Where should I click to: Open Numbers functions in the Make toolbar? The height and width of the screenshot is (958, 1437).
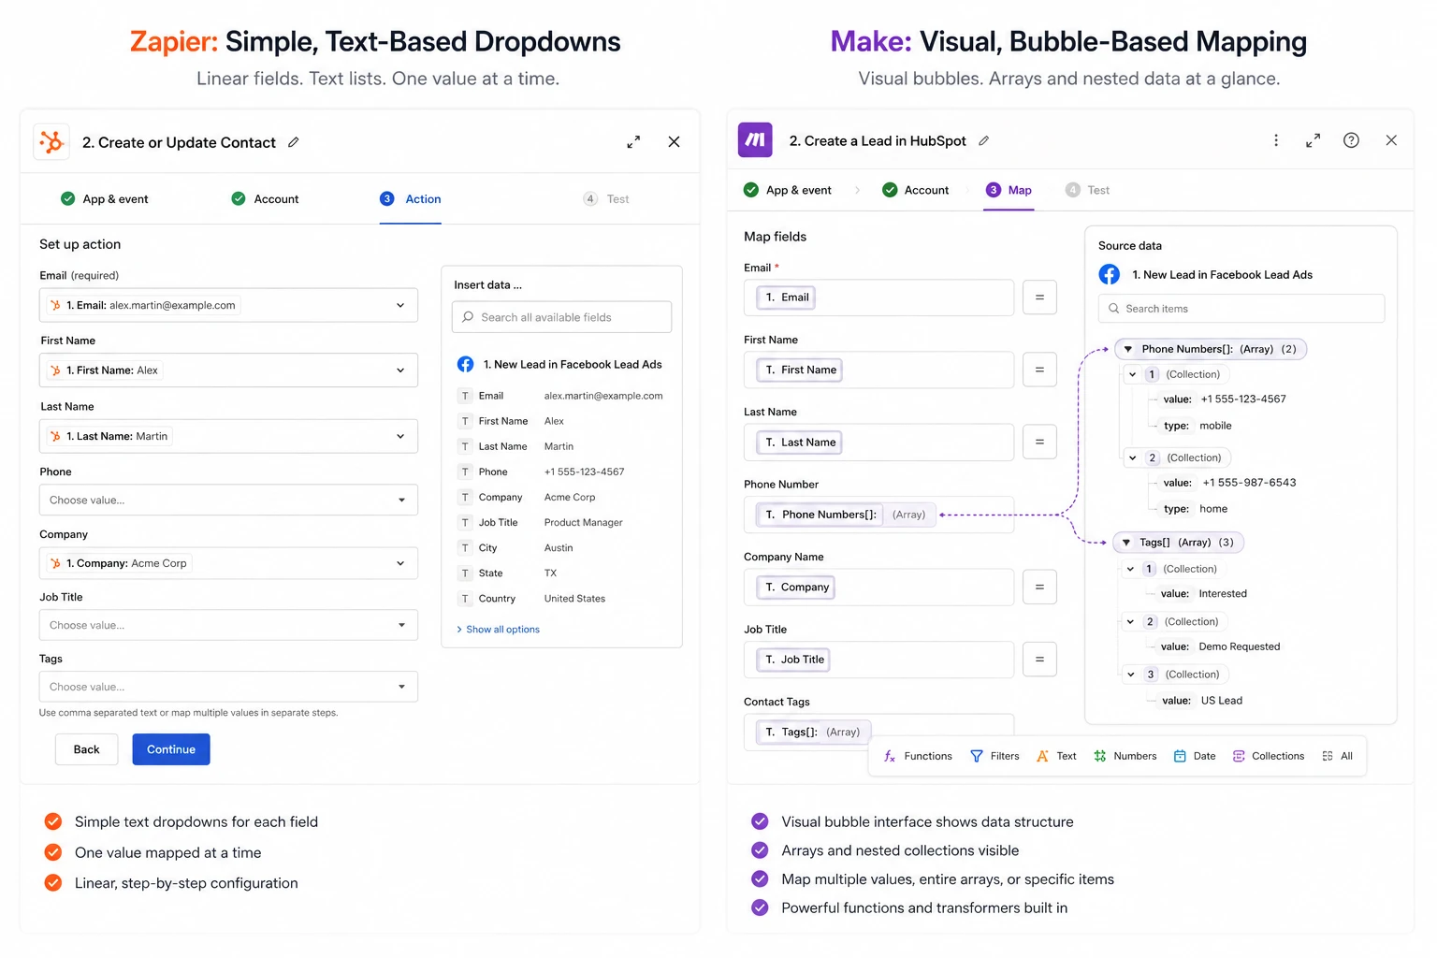point(1125,756)
